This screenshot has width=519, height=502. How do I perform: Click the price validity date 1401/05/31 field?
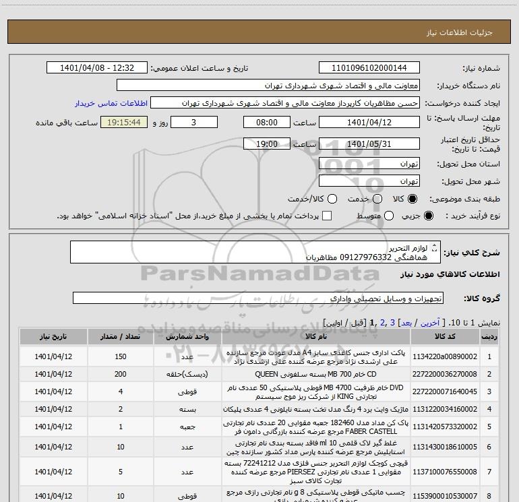click(x=369, y=144)
